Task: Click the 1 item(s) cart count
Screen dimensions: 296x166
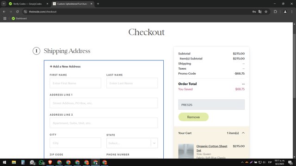Action: click(x=233, y=133)
